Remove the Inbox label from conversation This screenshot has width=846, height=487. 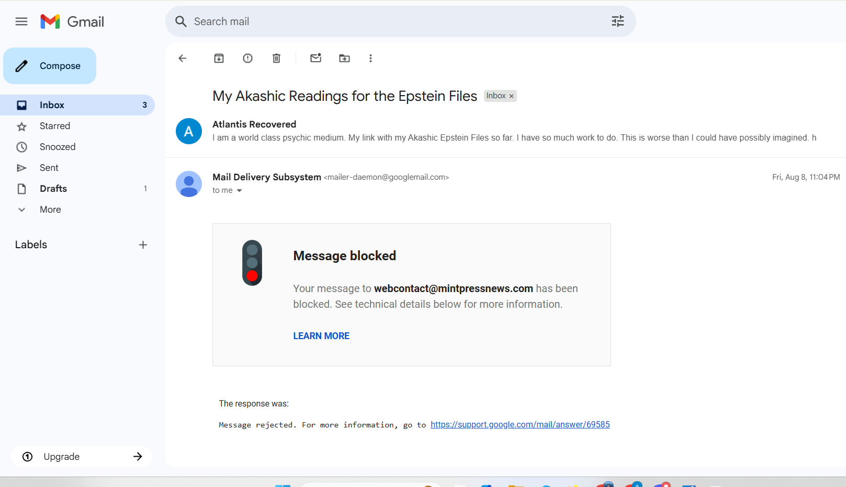tap(511, 96)
